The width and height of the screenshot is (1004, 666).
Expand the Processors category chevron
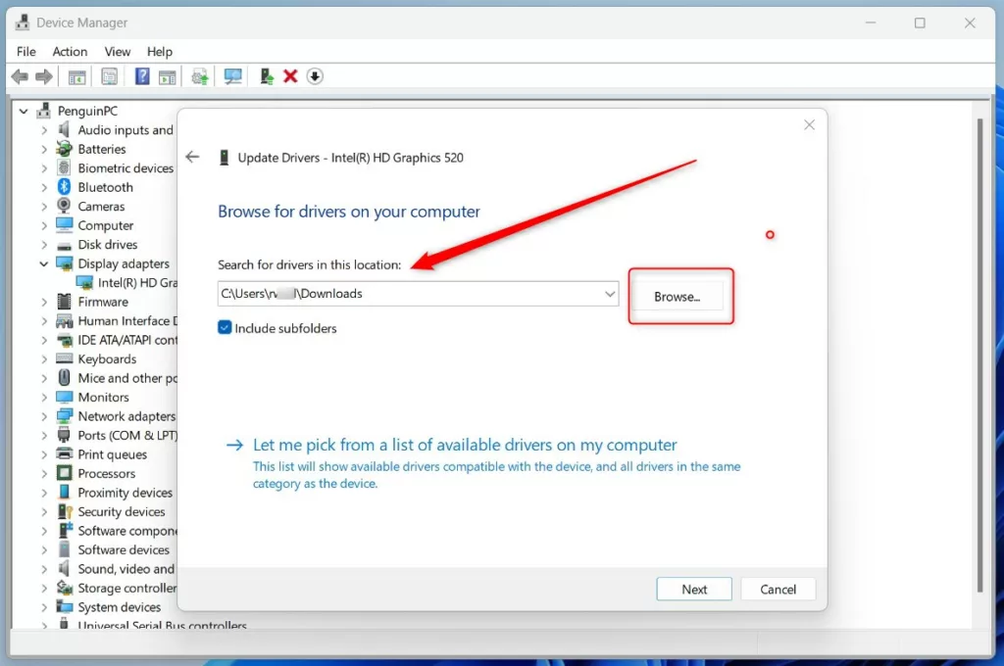[x=43, y=473]
